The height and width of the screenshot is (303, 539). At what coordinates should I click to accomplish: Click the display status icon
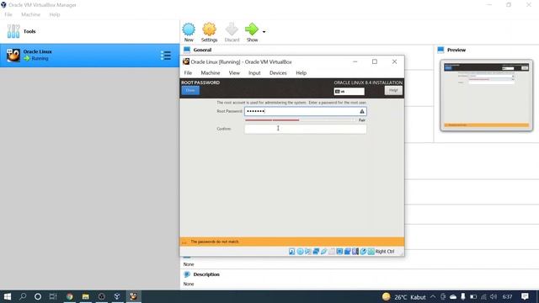point(339,252)
